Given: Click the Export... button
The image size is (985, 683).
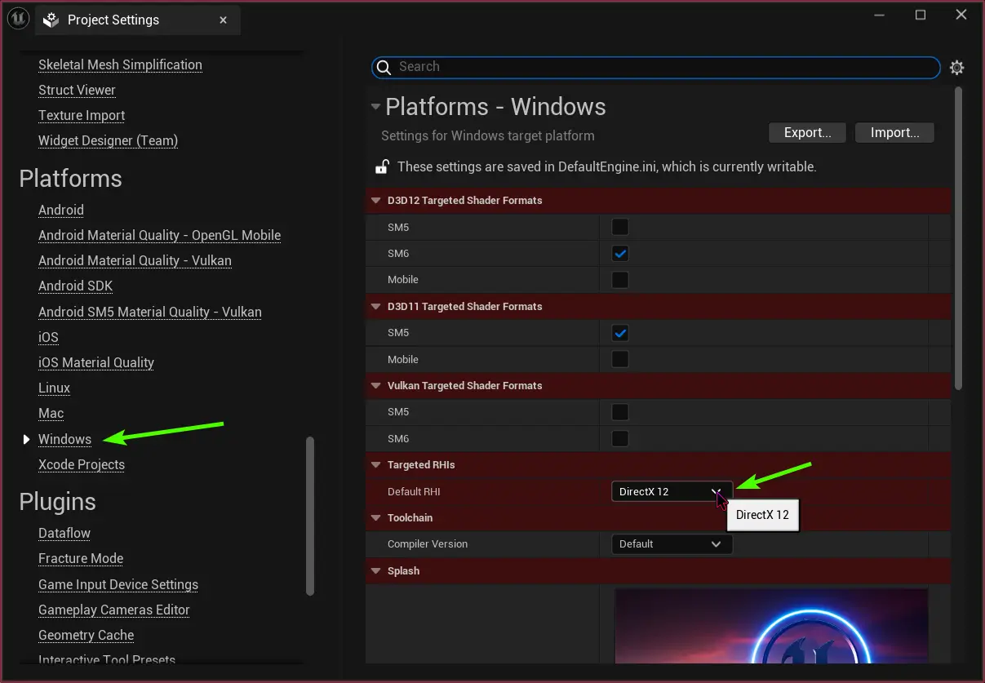Looking at the screenshot, I should pos(807,132).
